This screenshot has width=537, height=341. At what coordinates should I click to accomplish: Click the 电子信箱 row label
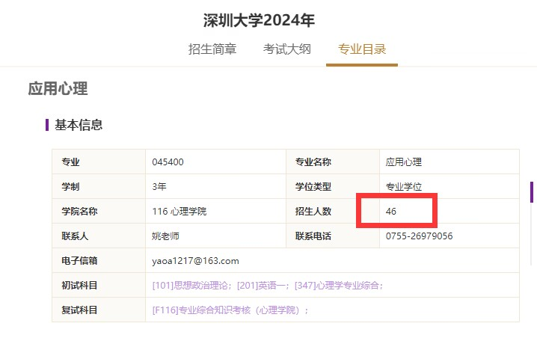pyautogui.click(x=79, y=260)
